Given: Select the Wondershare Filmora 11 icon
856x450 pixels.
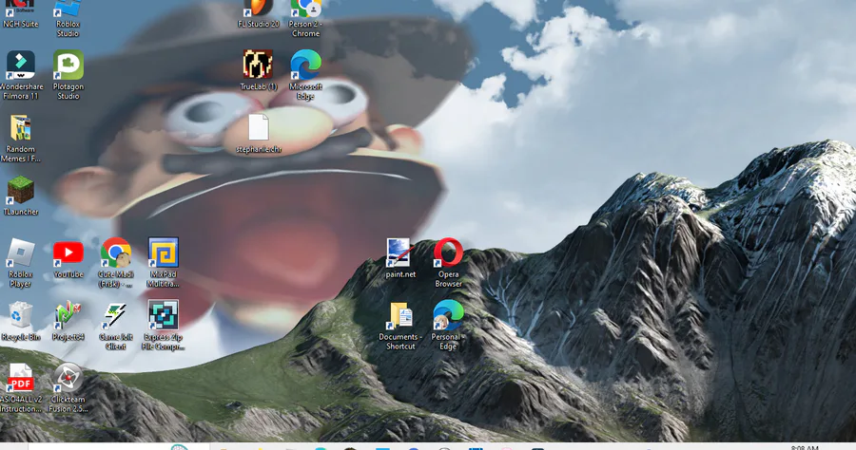Looking at the screenshot, I should [x=21, y=75].
